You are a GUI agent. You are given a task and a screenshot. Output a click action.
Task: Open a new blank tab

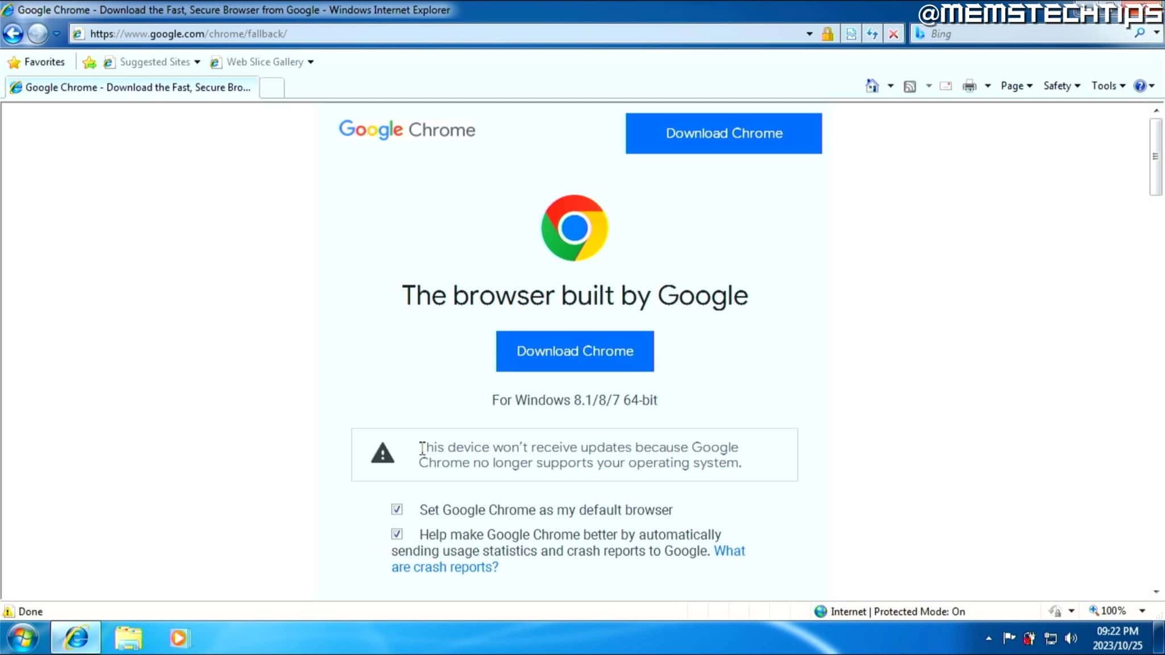(x=272, y=88)
